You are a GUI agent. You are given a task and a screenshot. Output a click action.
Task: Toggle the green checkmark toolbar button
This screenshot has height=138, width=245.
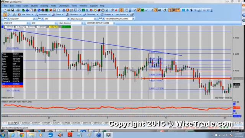point(142,10)
